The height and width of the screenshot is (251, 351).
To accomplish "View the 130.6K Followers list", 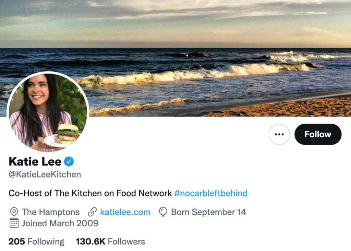I will 110,242.
